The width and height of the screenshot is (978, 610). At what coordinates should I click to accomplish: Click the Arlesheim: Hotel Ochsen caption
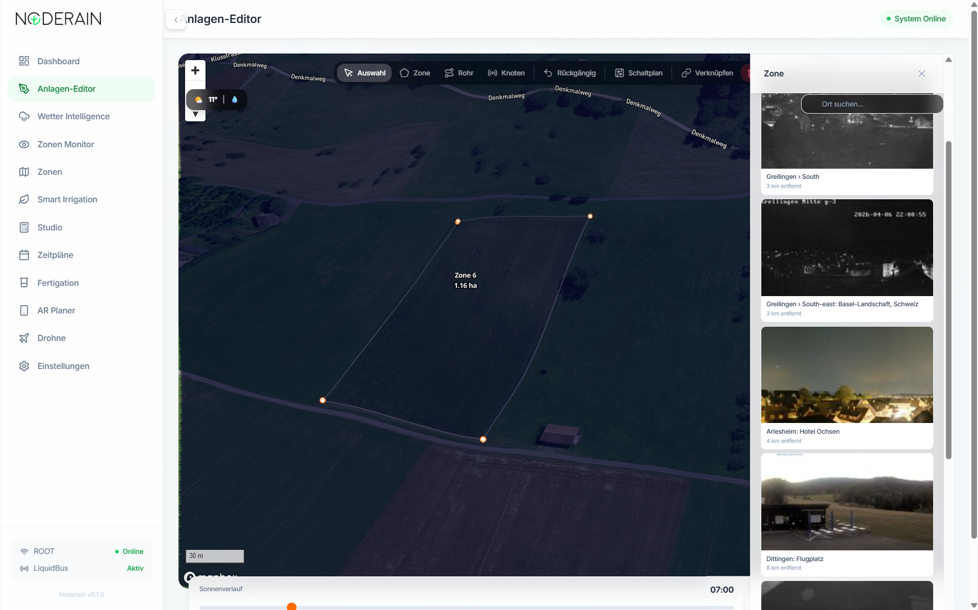coord(803,432)
